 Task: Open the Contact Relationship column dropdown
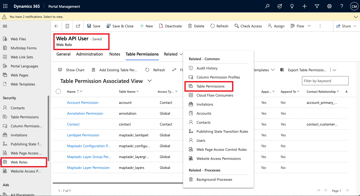click(x=338, y=92)
